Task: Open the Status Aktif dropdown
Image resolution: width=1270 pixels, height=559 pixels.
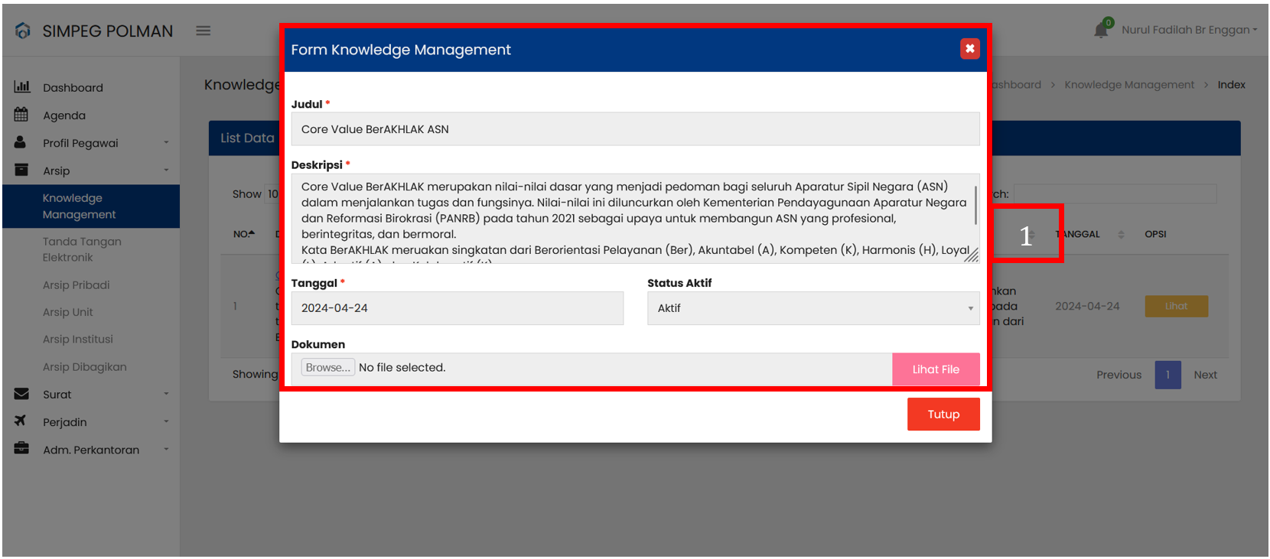Action: tap(812, 308)
